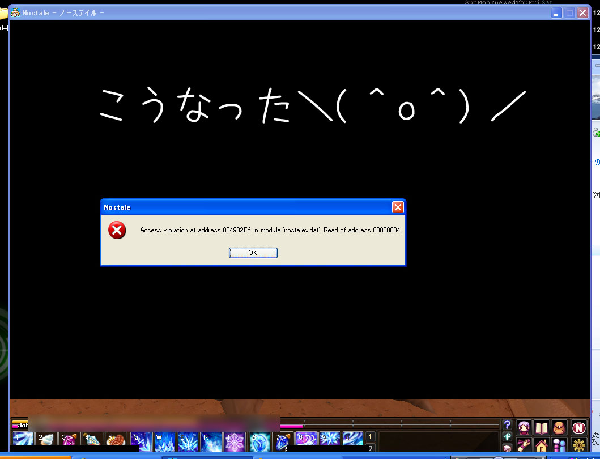Activate skill in slot R
Screen dimensions: 600x459
211,441
